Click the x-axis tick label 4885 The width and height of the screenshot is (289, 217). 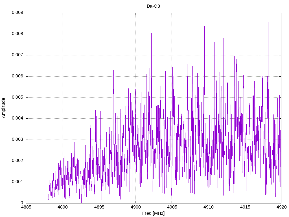(x=26, y=207)
